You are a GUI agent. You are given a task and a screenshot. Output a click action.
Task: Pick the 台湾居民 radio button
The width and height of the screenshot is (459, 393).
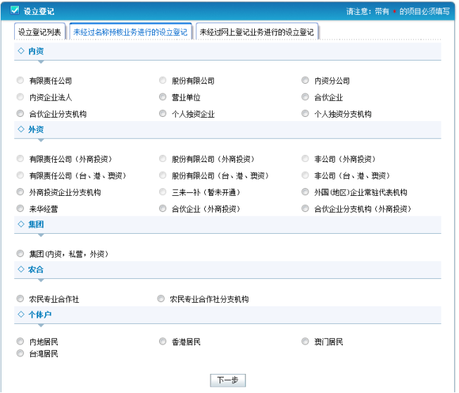pyautogui.click(x=20, y=354)
